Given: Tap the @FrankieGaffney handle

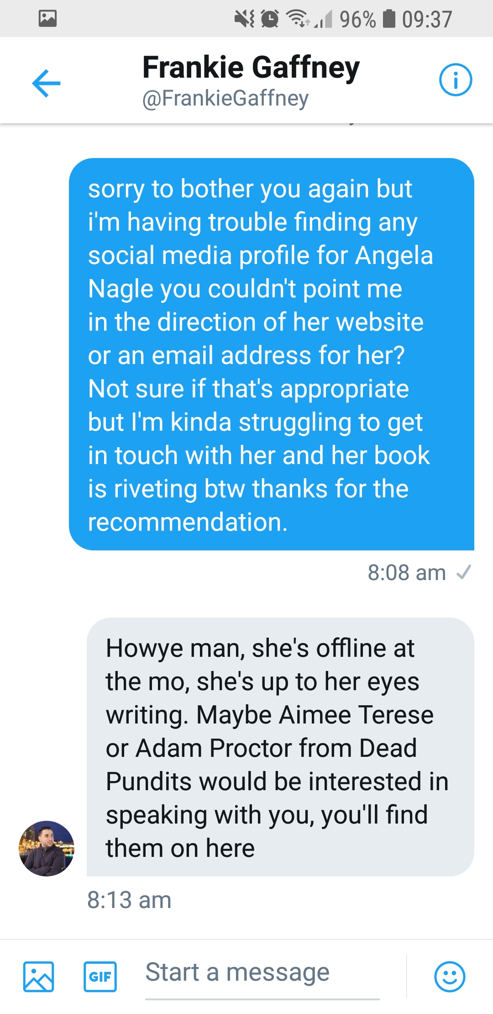Looking at the screenshot, I should 226,98.
